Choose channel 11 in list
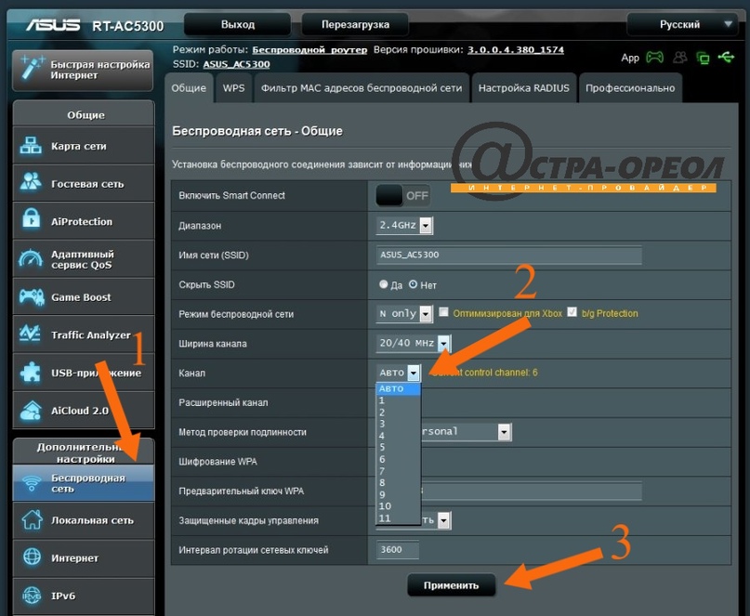 coord(399,518)
